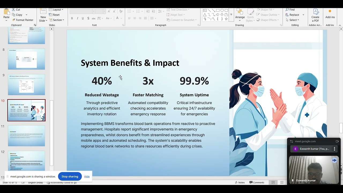Open the Arrange dropdown
The height and width of the screenshot is (193, 343).
point(240,15)
